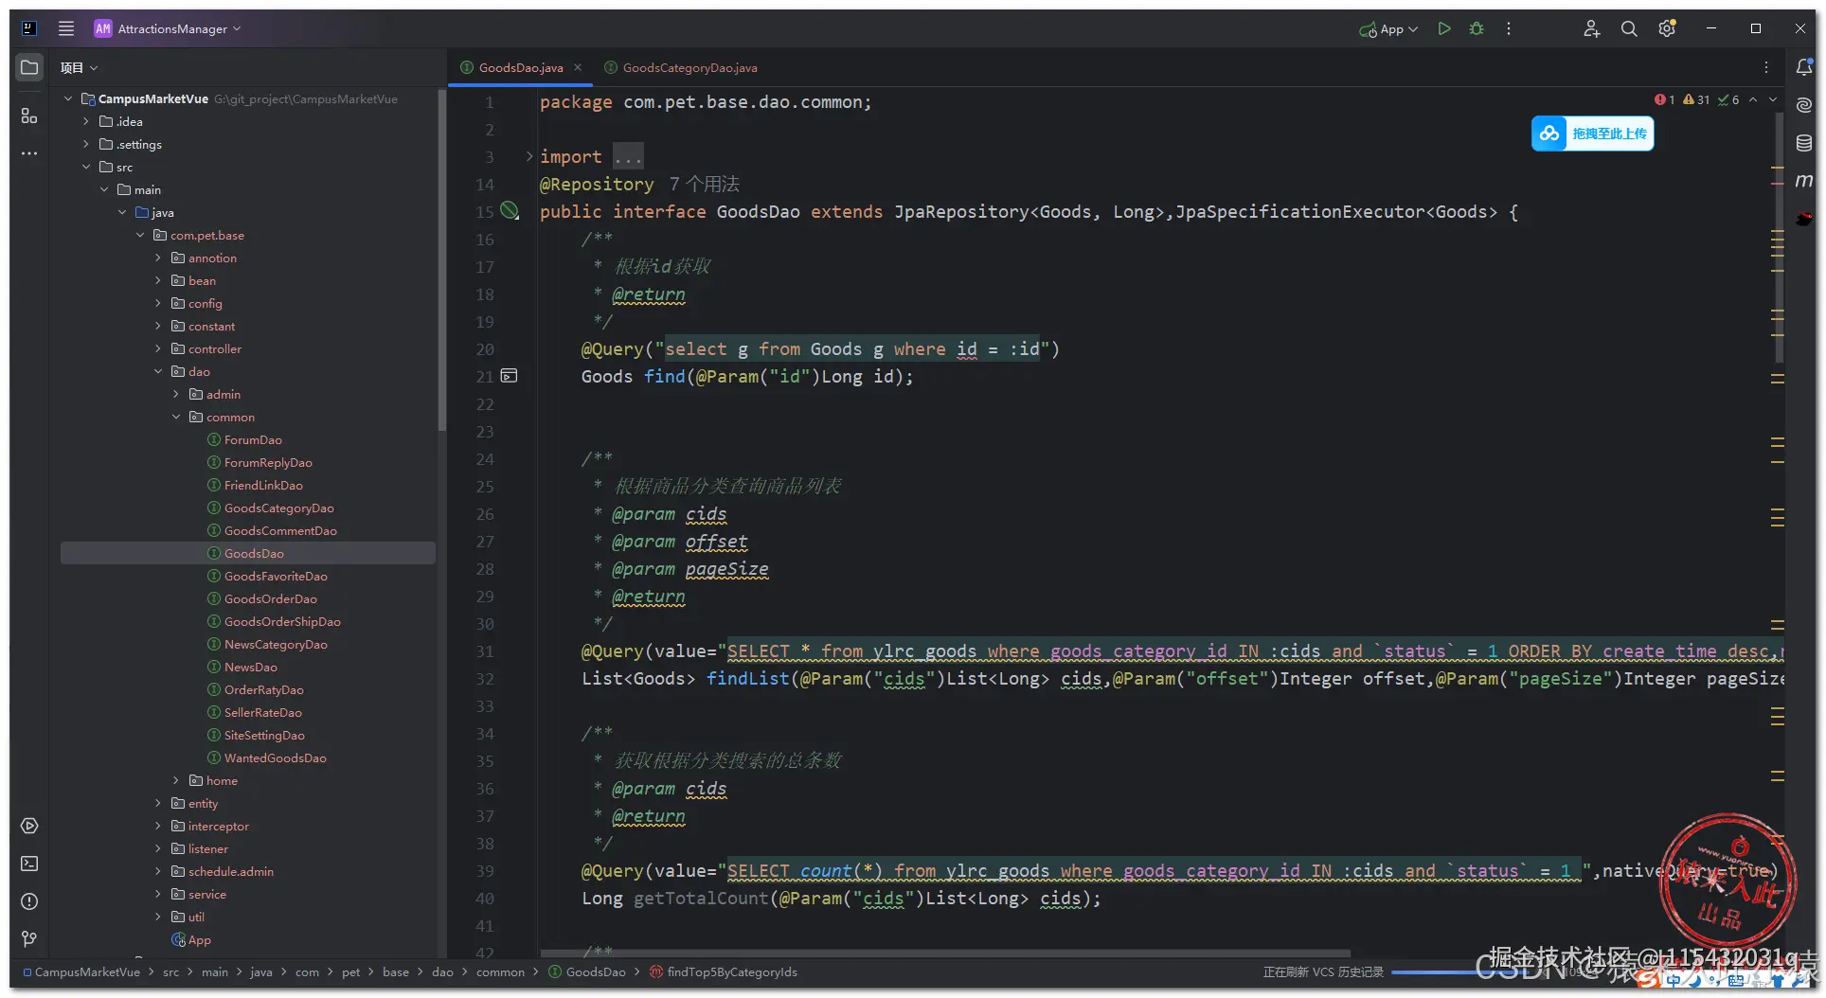
Task: Open the 项目 view selector dropdown
Action: point(80,67)
